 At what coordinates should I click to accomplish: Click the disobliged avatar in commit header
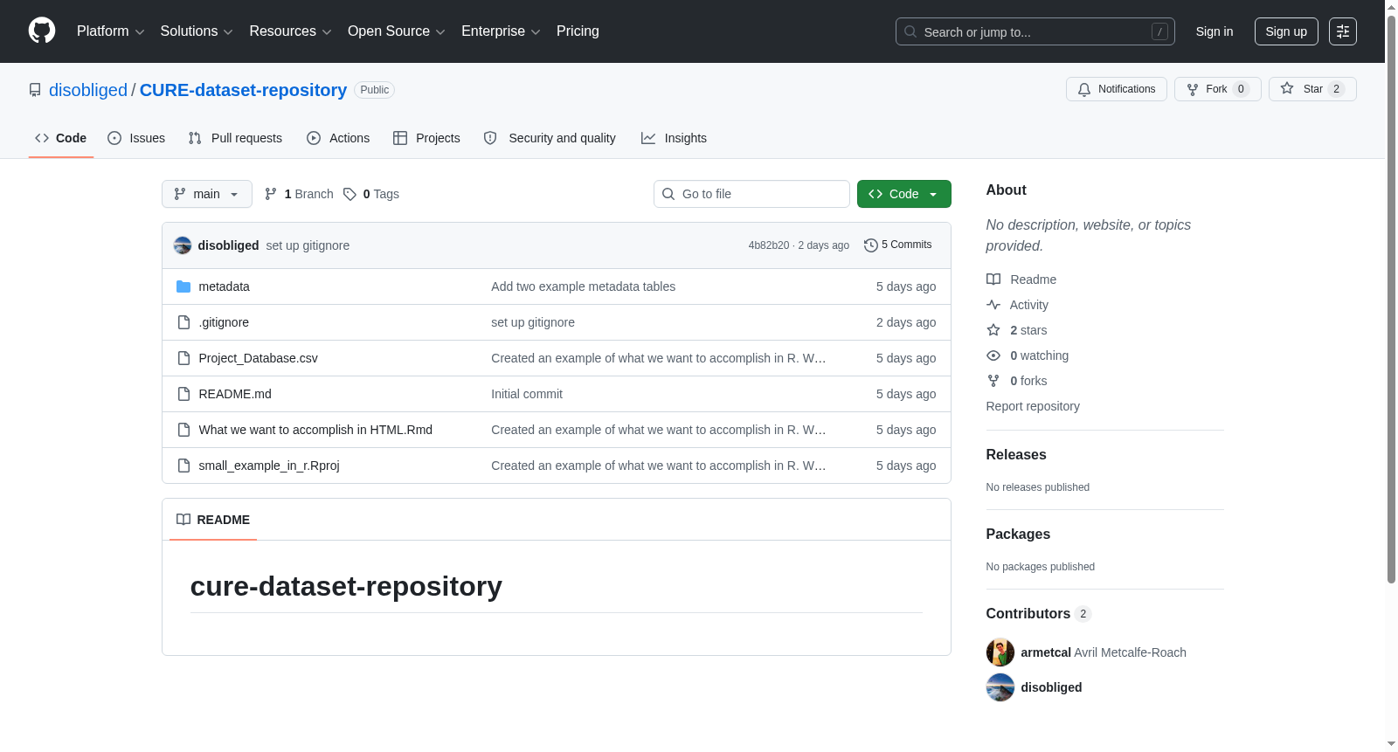[x=183, y=245]
